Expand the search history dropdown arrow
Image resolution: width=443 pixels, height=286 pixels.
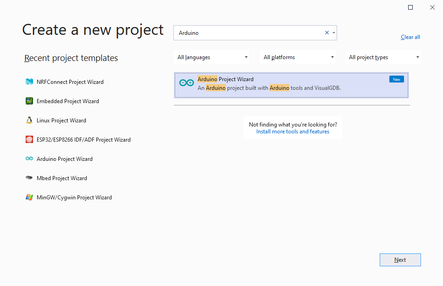(334, 33)
